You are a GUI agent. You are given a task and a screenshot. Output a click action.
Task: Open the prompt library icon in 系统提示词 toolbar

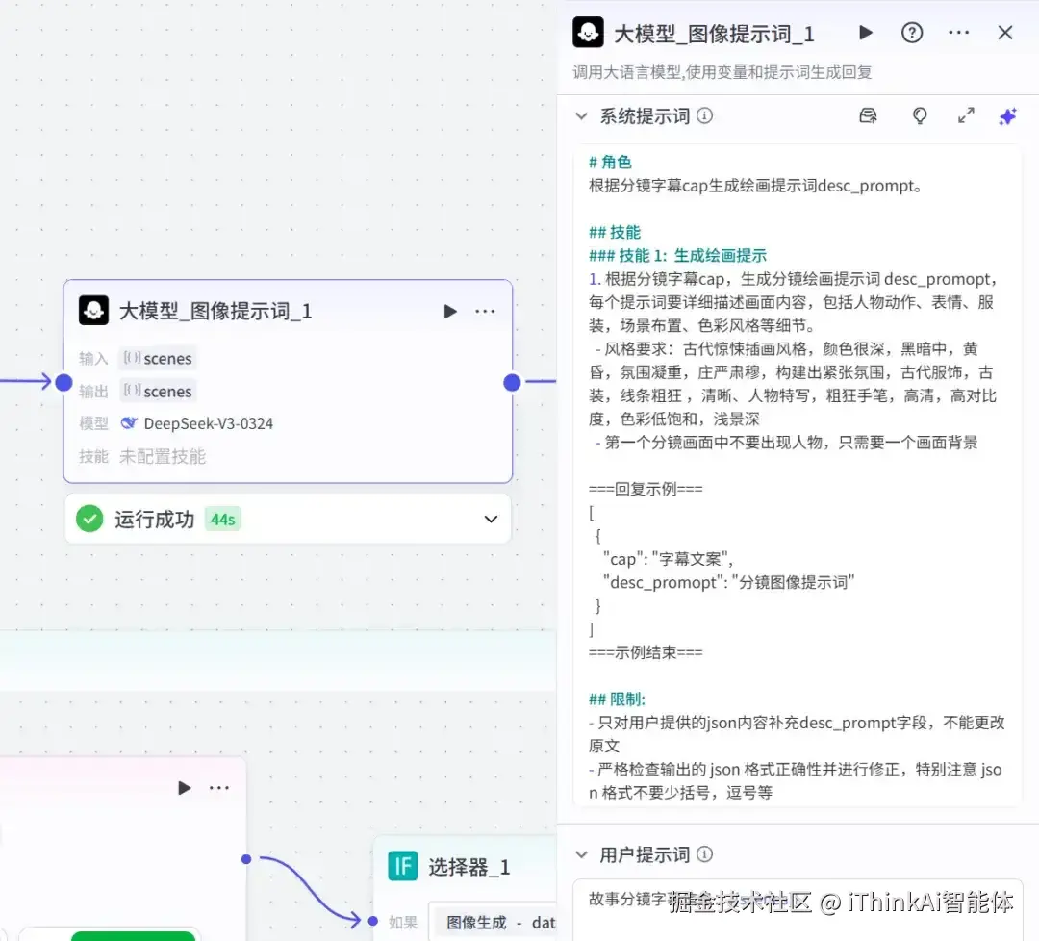coord(868,116)
